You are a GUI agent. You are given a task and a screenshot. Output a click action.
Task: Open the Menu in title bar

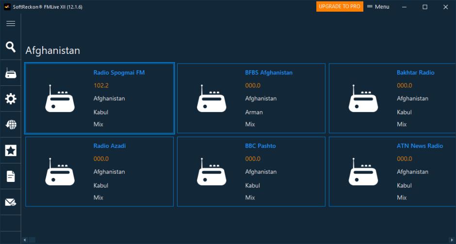(378, 6)
